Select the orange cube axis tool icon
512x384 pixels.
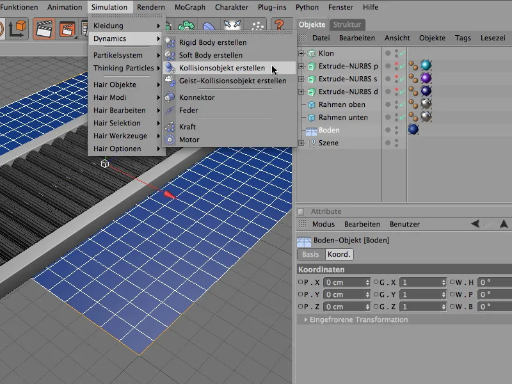[x=17, y=29]
